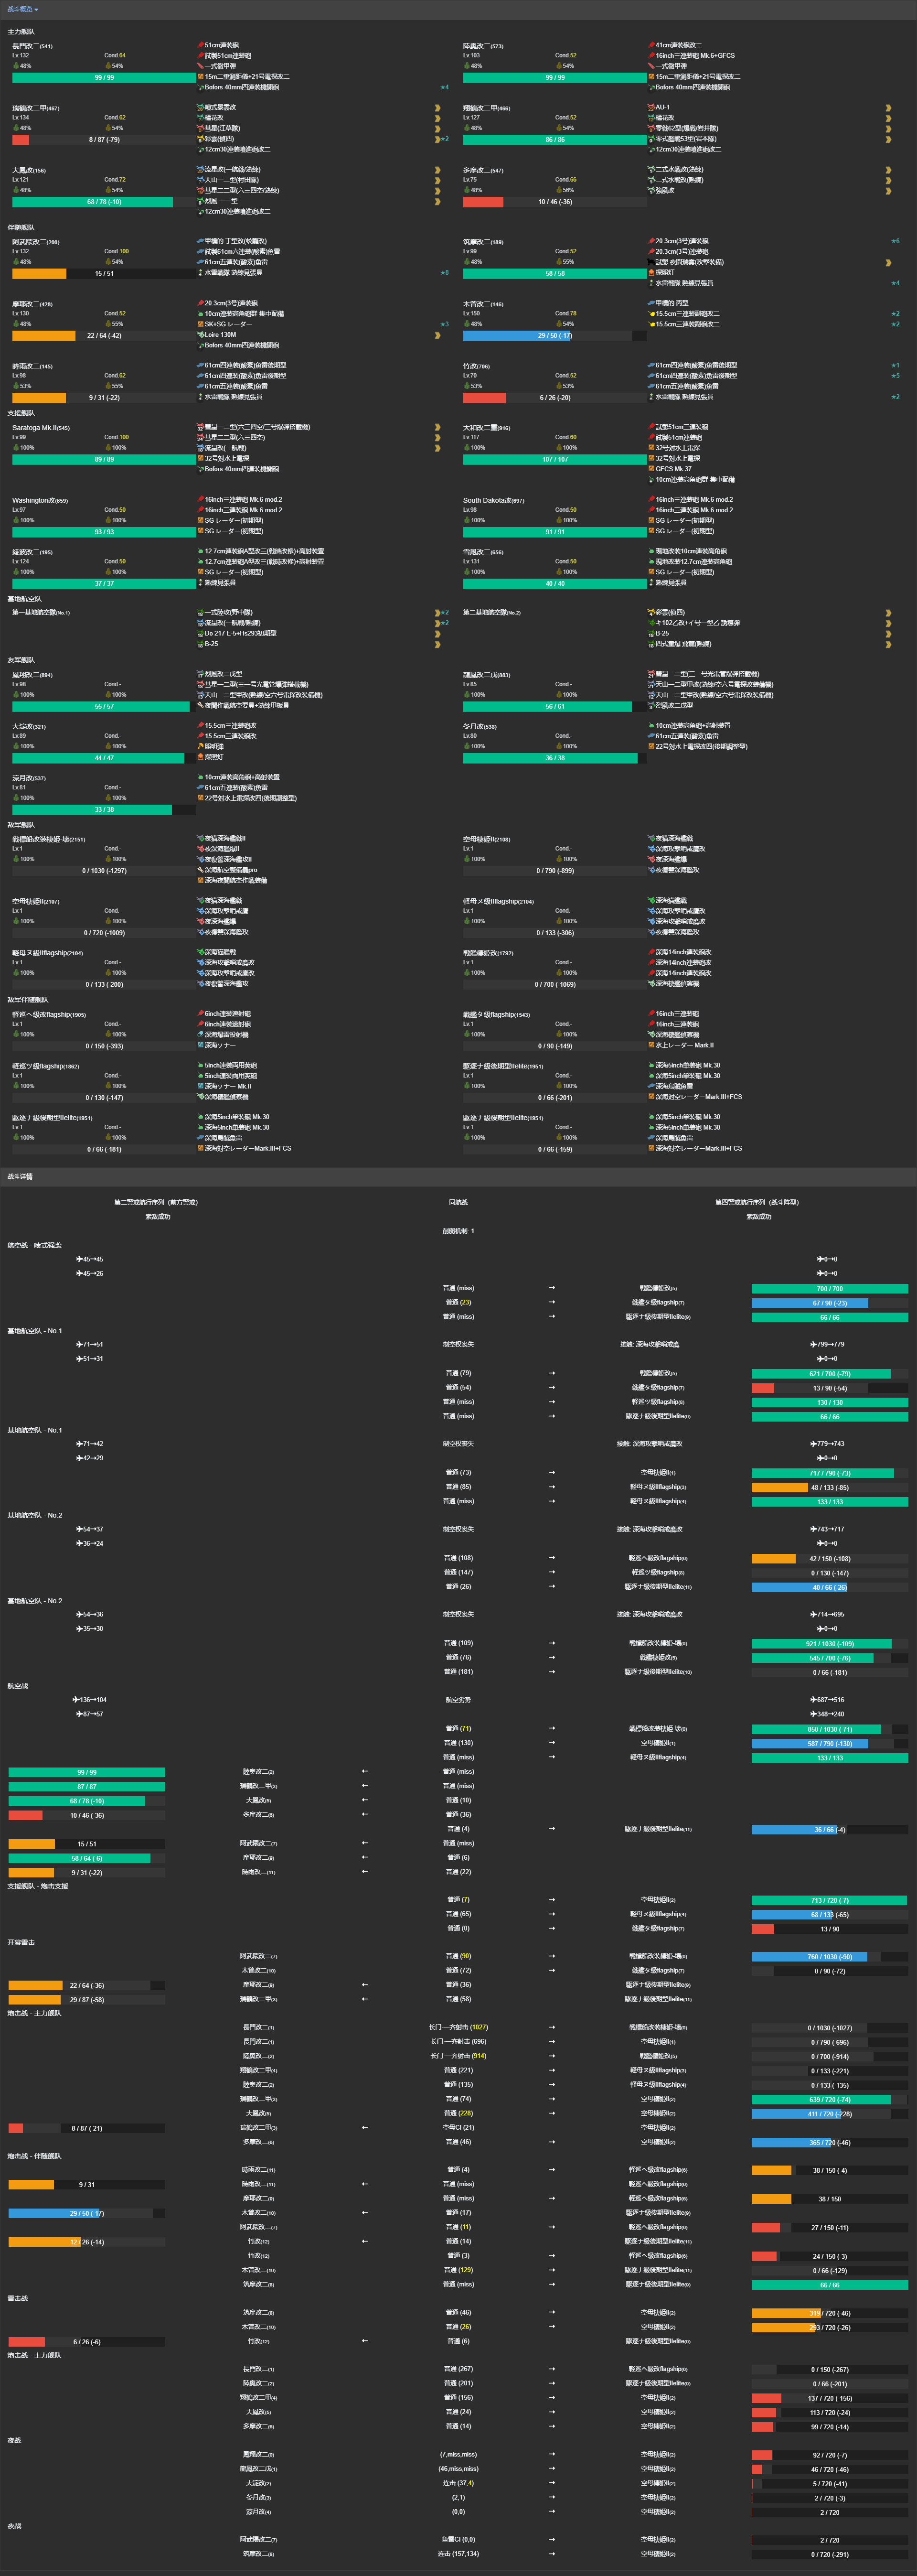The image size is (917, 2576).
Task: Click the 長門一斉射击 (1027) attack entry
Action: pyautogui.click(x=458, y=2027)
